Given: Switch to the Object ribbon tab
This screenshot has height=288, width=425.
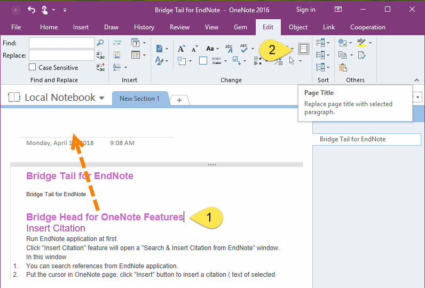Looking at the screenshot, I should point(298,27).
